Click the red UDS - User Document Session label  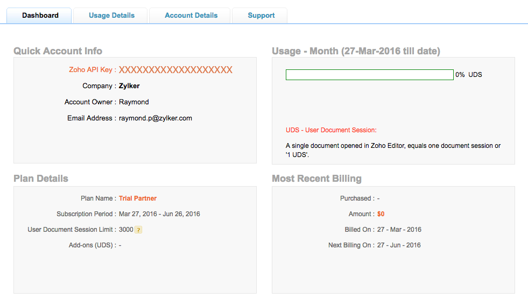click(331, 130)
